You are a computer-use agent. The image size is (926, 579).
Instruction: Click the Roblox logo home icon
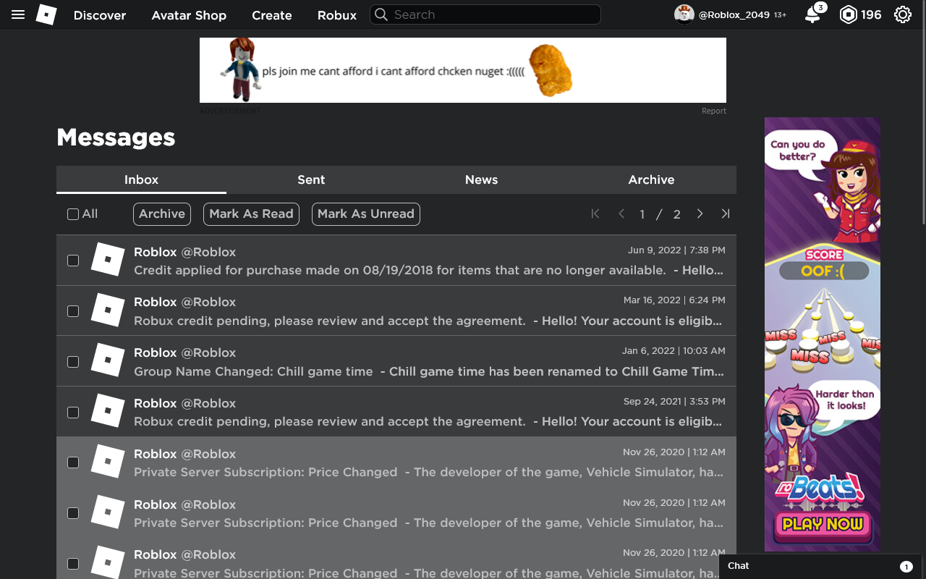(46, 14)
